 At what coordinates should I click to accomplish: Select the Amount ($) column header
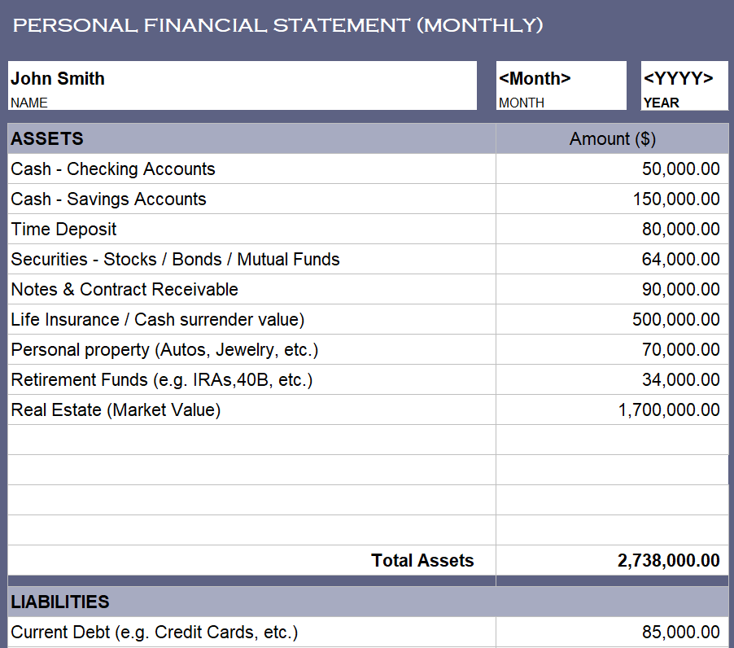(x=612, y=139)
